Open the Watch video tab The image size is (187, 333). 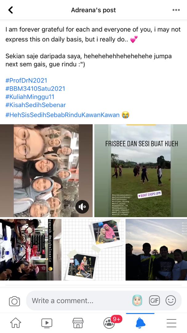(x=47, y=323)
